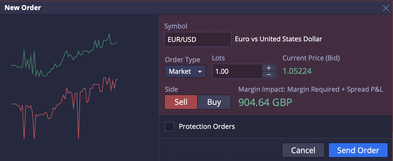This screenshot has height=161, width=393.
Task: Select the Buy side
Action: click(214, 102)
